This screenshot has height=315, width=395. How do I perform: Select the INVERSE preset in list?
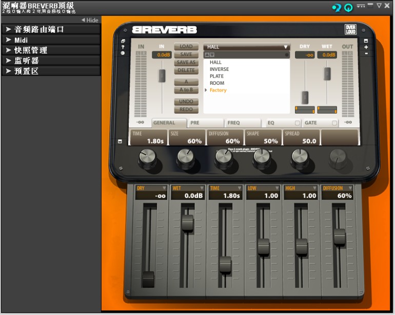click(x=219, y=69)
